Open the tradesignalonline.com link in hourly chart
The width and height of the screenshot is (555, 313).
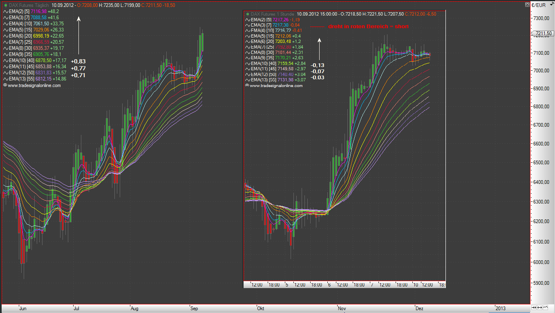(276, 85)
